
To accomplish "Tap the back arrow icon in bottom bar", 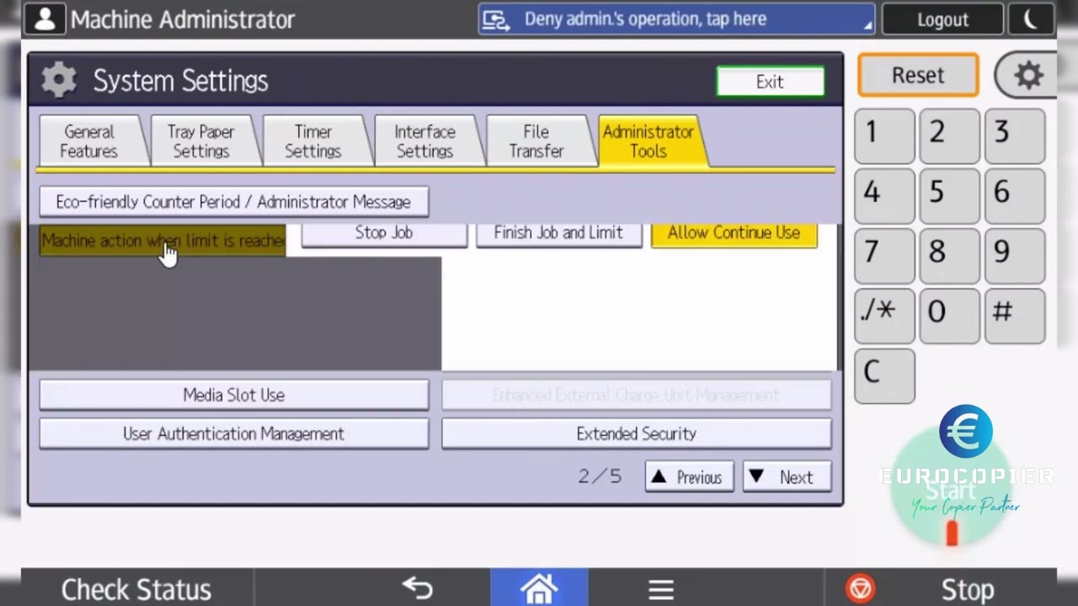I will point(417,588).
